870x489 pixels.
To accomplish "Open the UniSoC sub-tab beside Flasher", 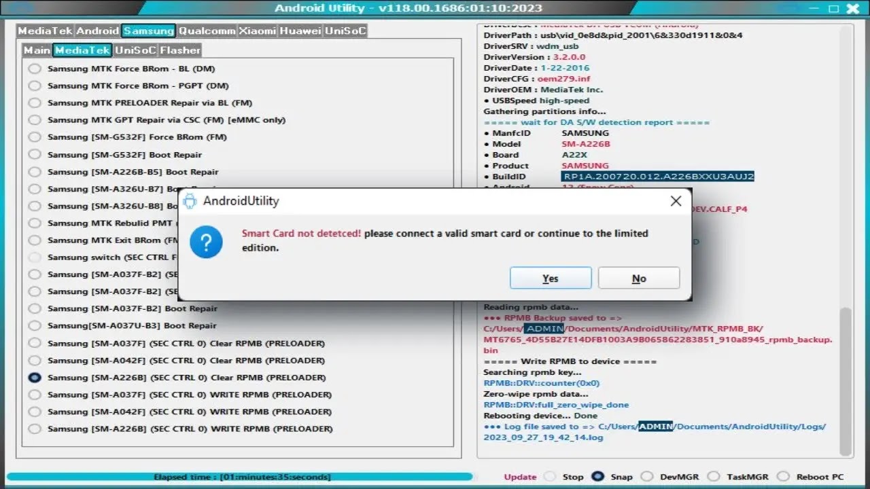I will [135, 50].
